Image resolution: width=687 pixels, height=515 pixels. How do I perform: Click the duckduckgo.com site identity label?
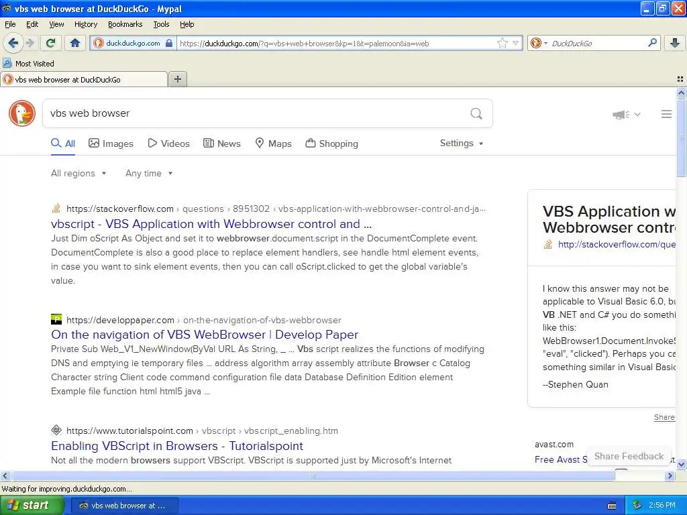[133, 44]
